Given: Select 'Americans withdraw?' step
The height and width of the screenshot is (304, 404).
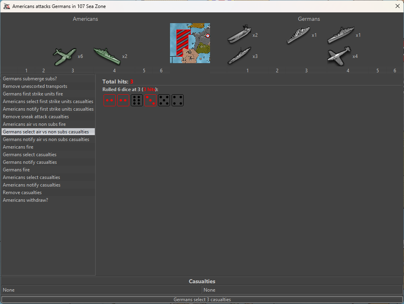Looking at the screenshot, I should click(26, 200).
